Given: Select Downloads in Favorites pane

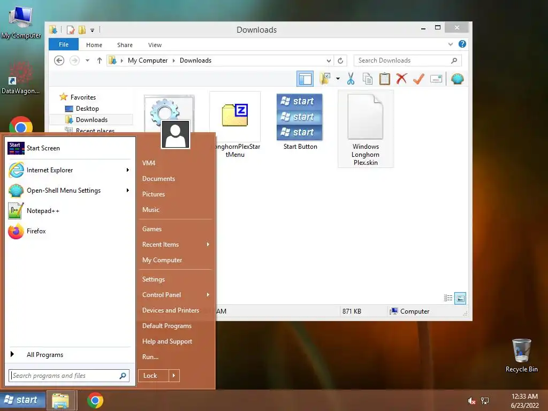Looking at the screenshot, I should point(92,119).
